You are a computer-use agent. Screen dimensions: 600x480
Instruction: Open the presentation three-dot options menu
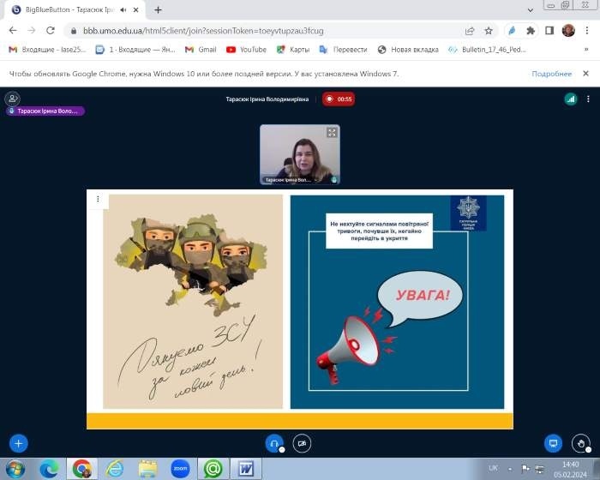click(x=98, y=200)
